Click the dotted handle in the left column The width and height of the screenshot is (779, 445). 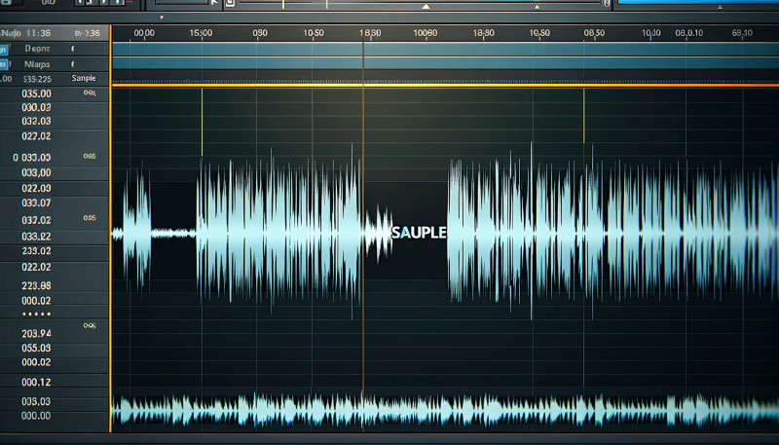click(36, 315)
